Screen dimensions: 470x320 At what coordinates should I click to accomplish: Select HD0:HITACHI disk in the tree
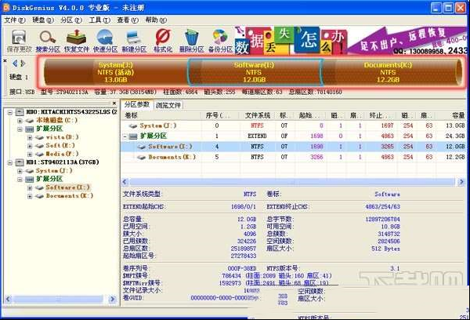click(x=71, y=112)
